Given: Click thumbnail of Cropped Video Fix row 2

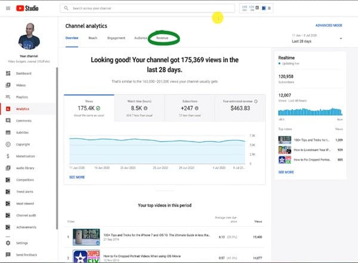Looking at the screenshot, I should point(87,256).
